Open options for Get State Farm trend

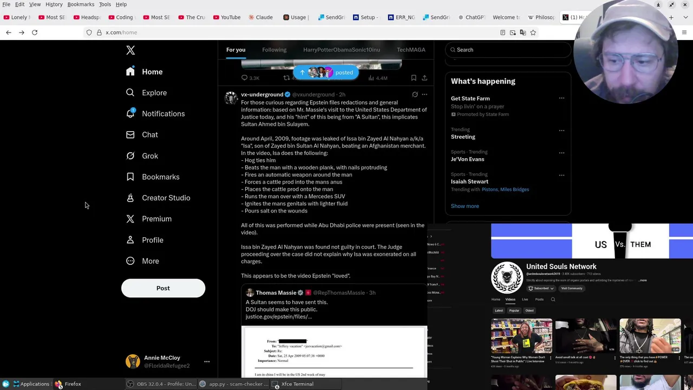tap(561, 99)
